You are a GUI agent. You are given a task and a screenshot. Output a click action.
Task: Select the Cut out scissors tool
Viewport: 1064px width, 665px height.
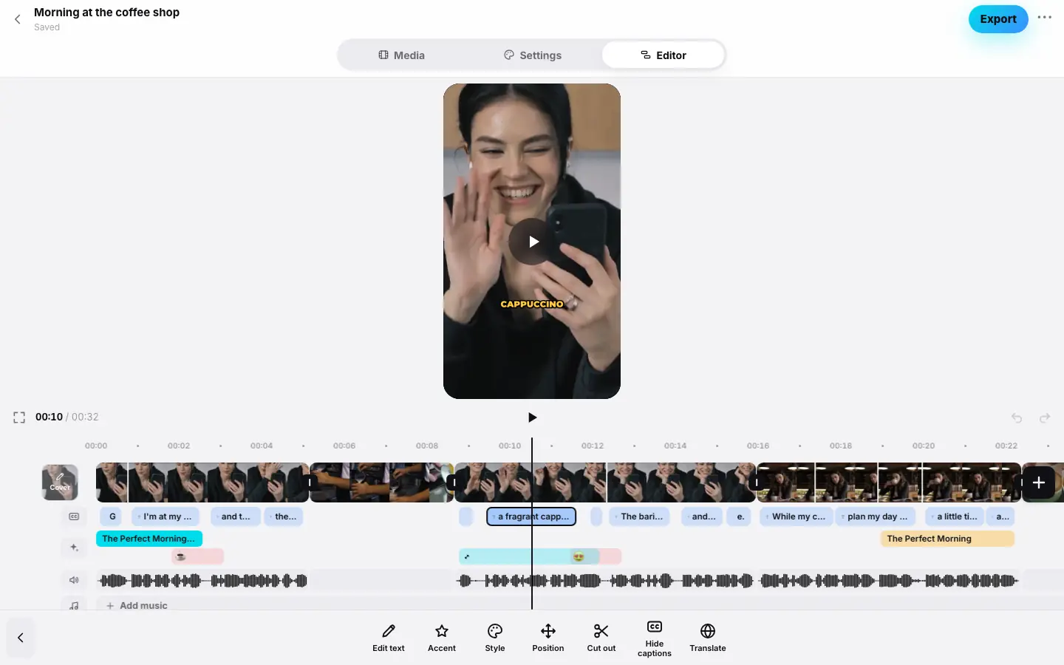click(601, 638)
